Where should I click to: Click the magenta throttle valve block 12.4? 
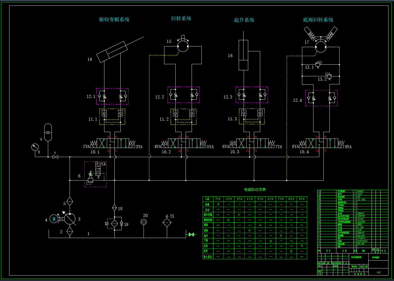[x=321, y=98]
